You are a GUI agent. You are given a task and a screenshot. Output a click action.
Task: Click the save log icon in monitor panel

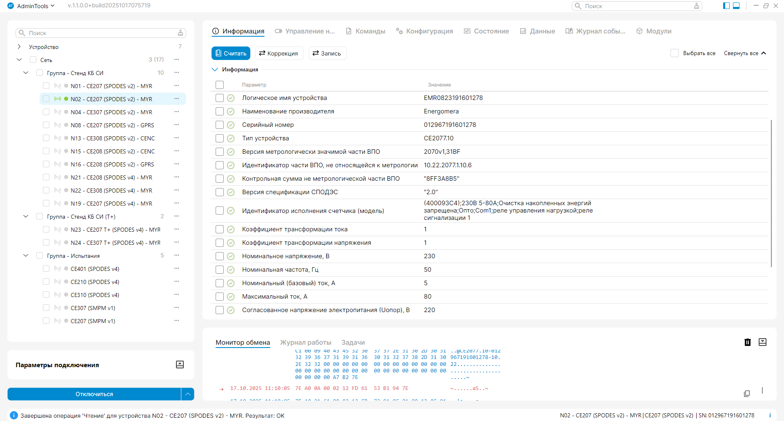coord(762,342)
